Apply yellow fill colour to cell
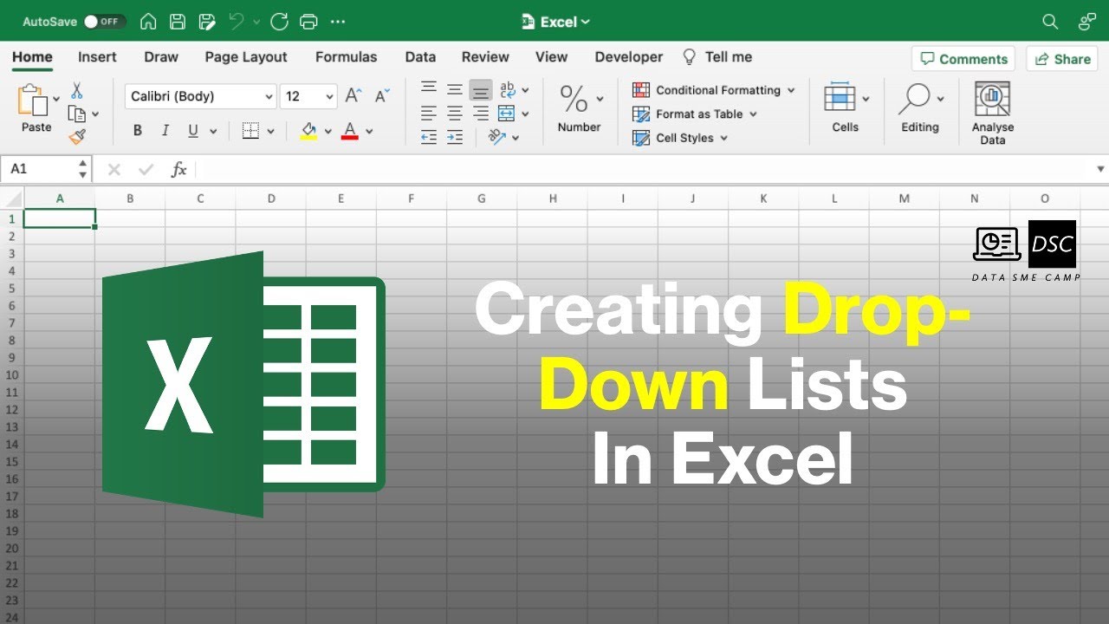 pos(308,131)
